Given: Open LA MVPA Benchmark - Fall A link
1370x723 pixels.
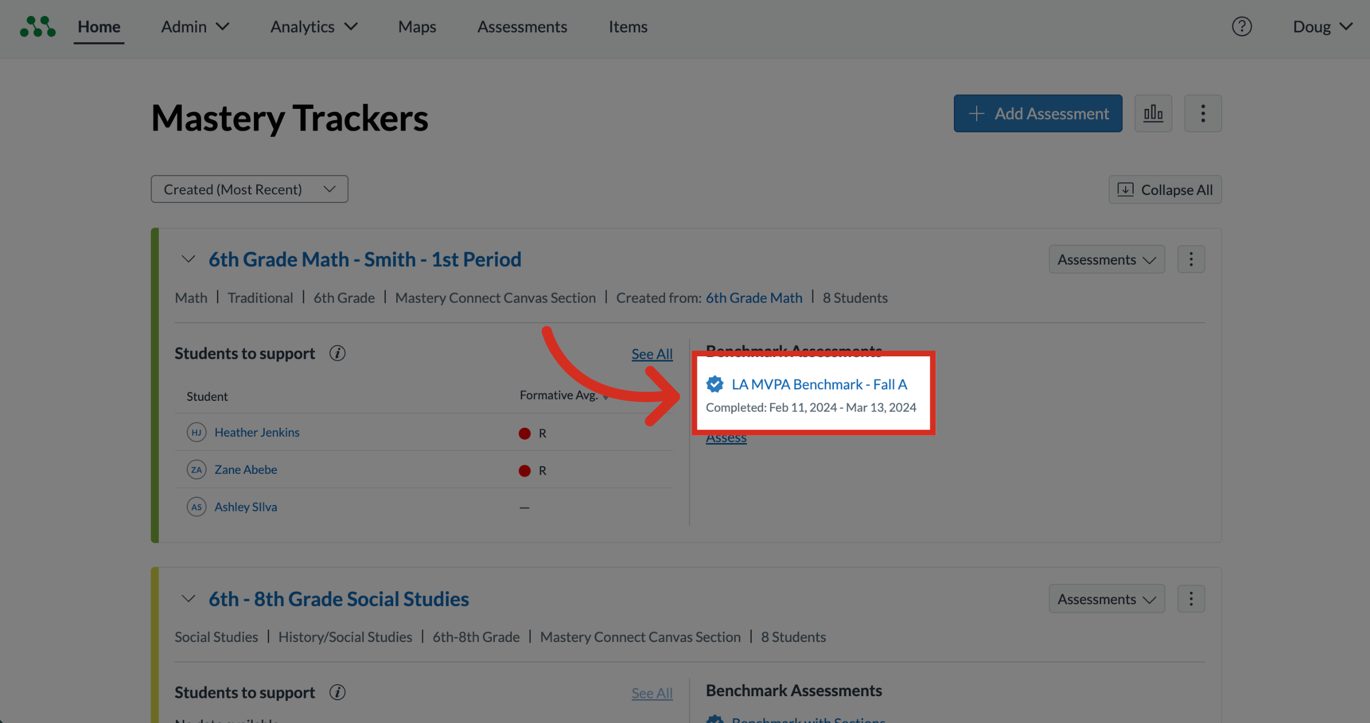Looking at the screenshot, I should tap(819, 384).
